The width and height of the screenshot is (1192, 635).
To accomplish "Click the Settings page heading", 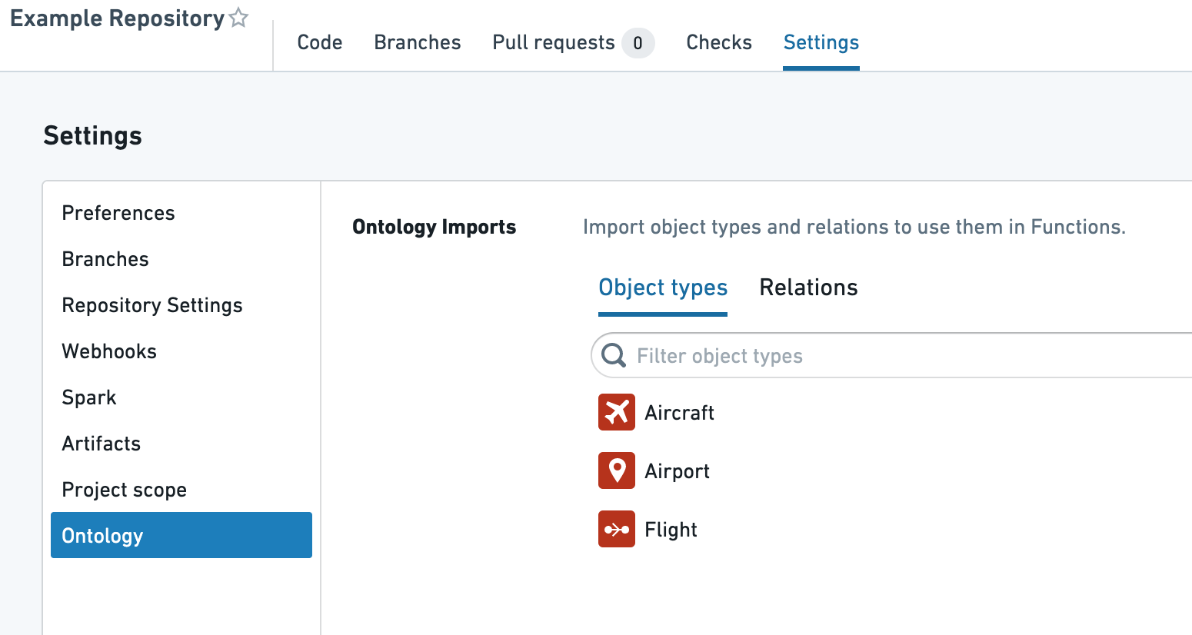I will pos(92,135).
